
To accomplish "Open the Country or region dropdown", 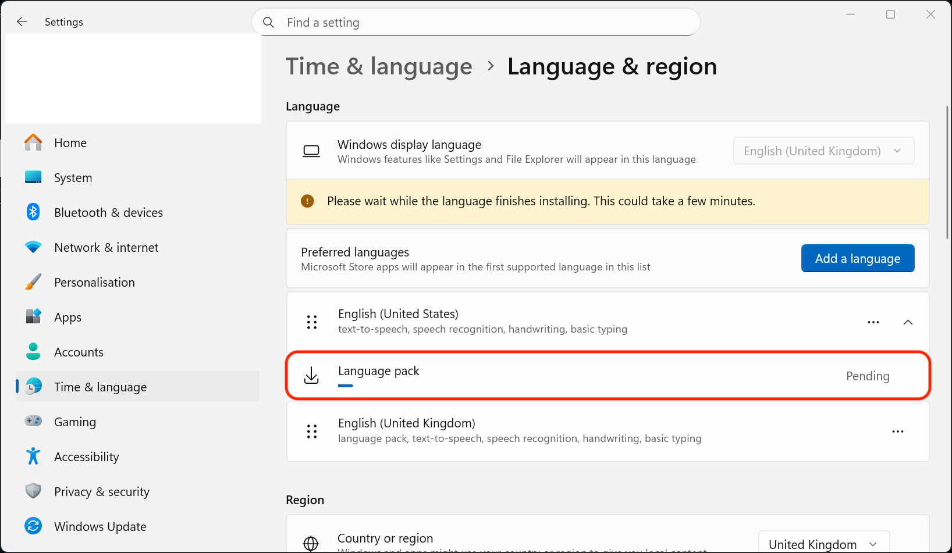I will pos(823,543).
